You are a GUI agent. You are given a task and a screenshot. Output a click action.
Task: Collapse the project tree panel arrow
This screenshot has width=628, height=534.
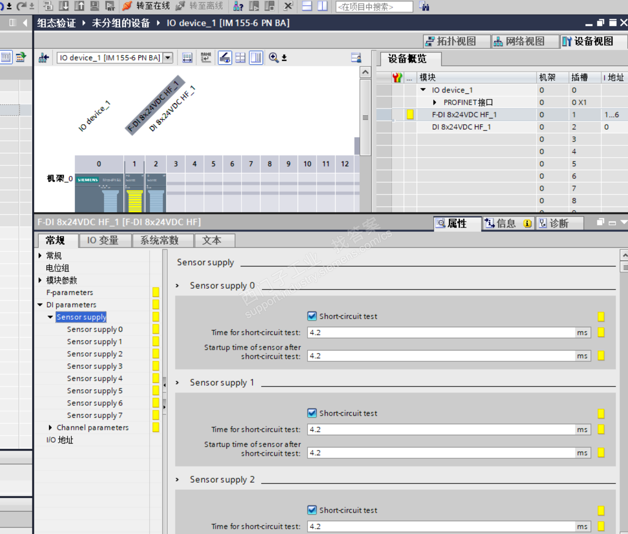click(x=25, y=23)
